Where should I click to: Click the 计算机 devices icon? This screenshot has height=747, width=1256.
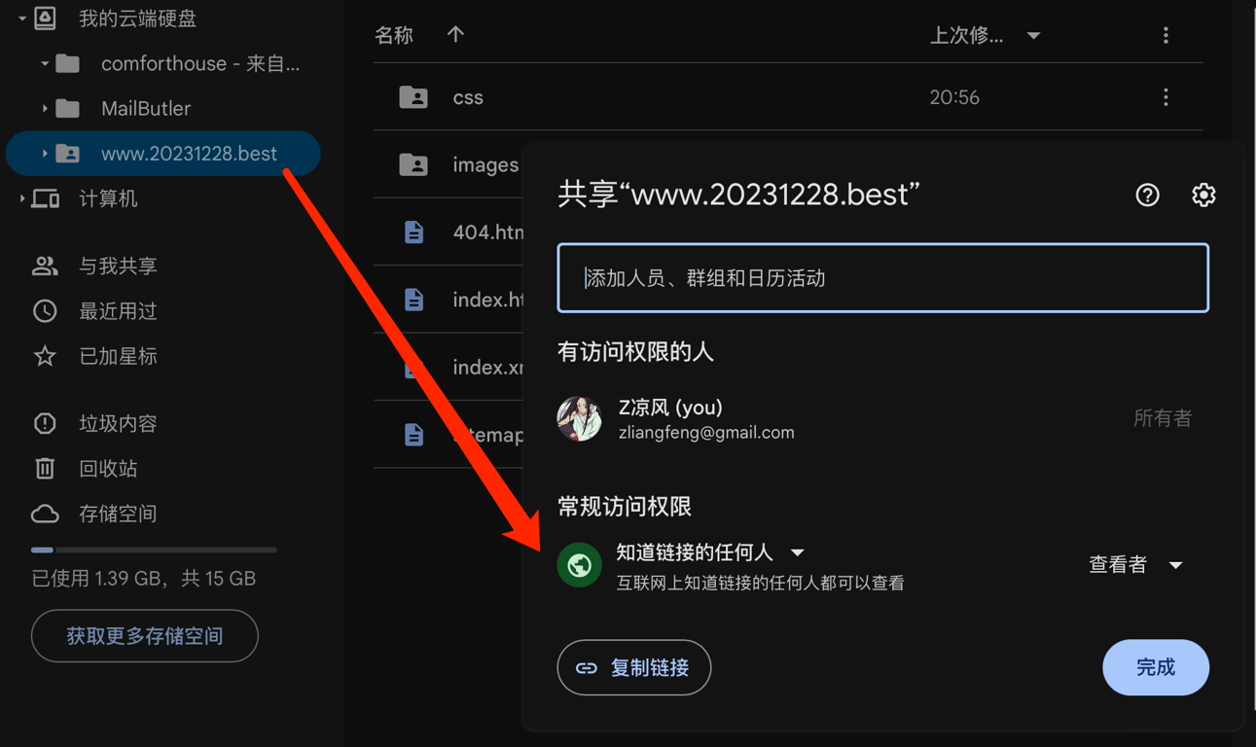pos(46,198)
